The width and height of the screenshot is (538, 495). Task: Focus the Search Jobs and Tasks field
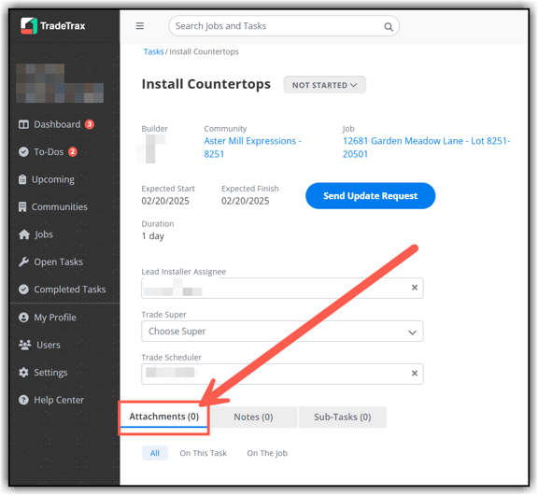tap(284, 26)
